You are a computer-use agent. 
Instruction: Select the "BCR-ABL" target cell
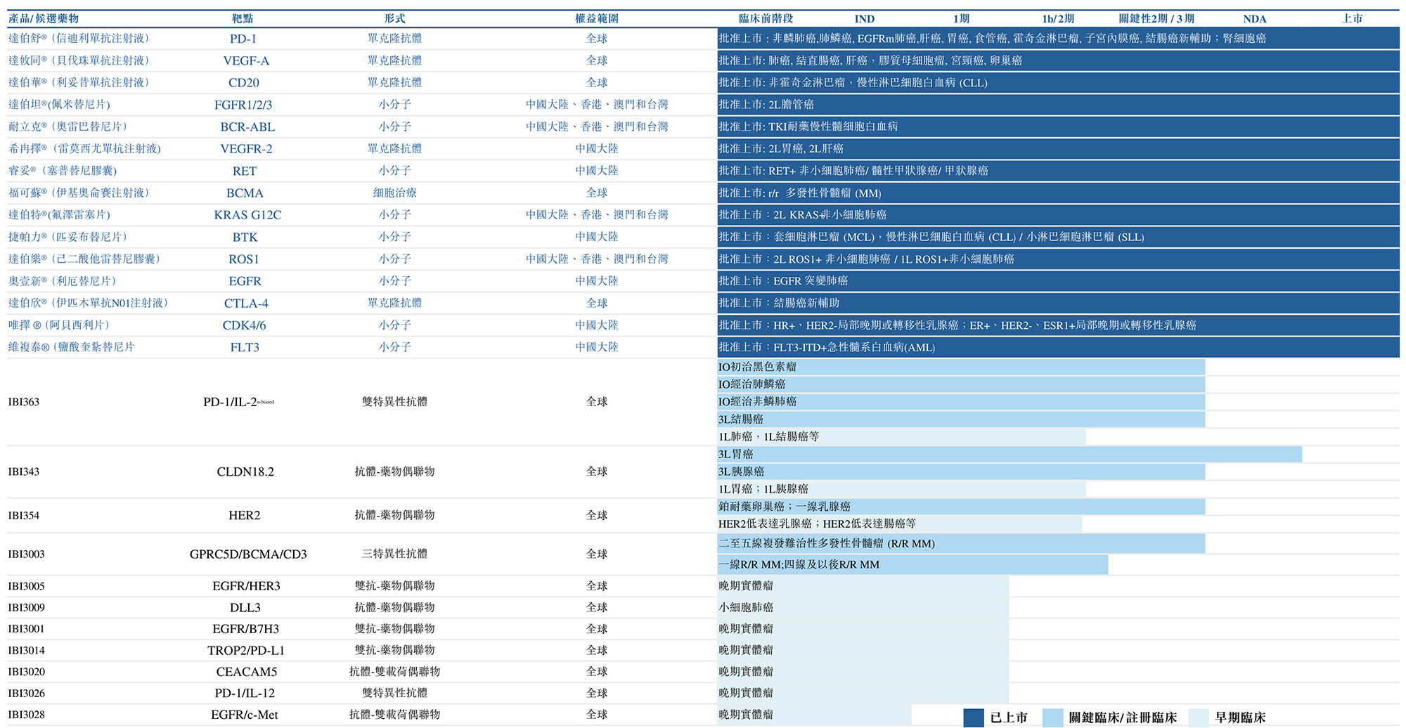pyautogui.click(x=247, y=127)
